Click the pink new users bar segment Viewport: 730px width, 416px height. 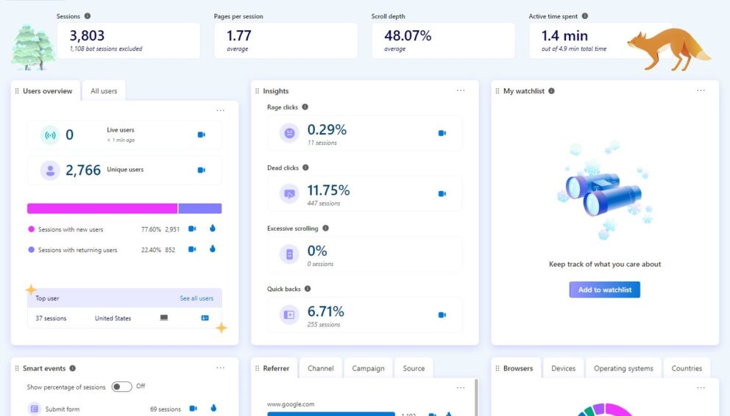click(x=102, y=208)
